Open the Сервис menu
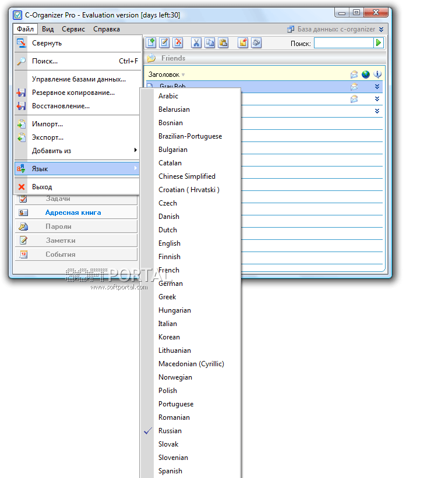This screenshot has width=438, height=478. [x=73, y=29]
